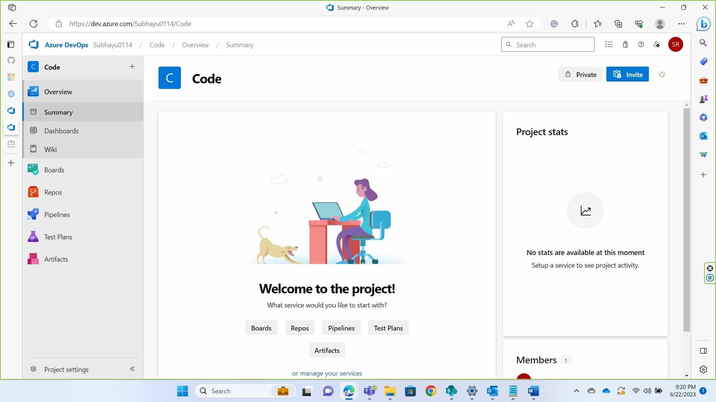The height and width of the screenshot is (402, 716).
Task: Click the help question mark icon
Action: [x=641, y=45]
